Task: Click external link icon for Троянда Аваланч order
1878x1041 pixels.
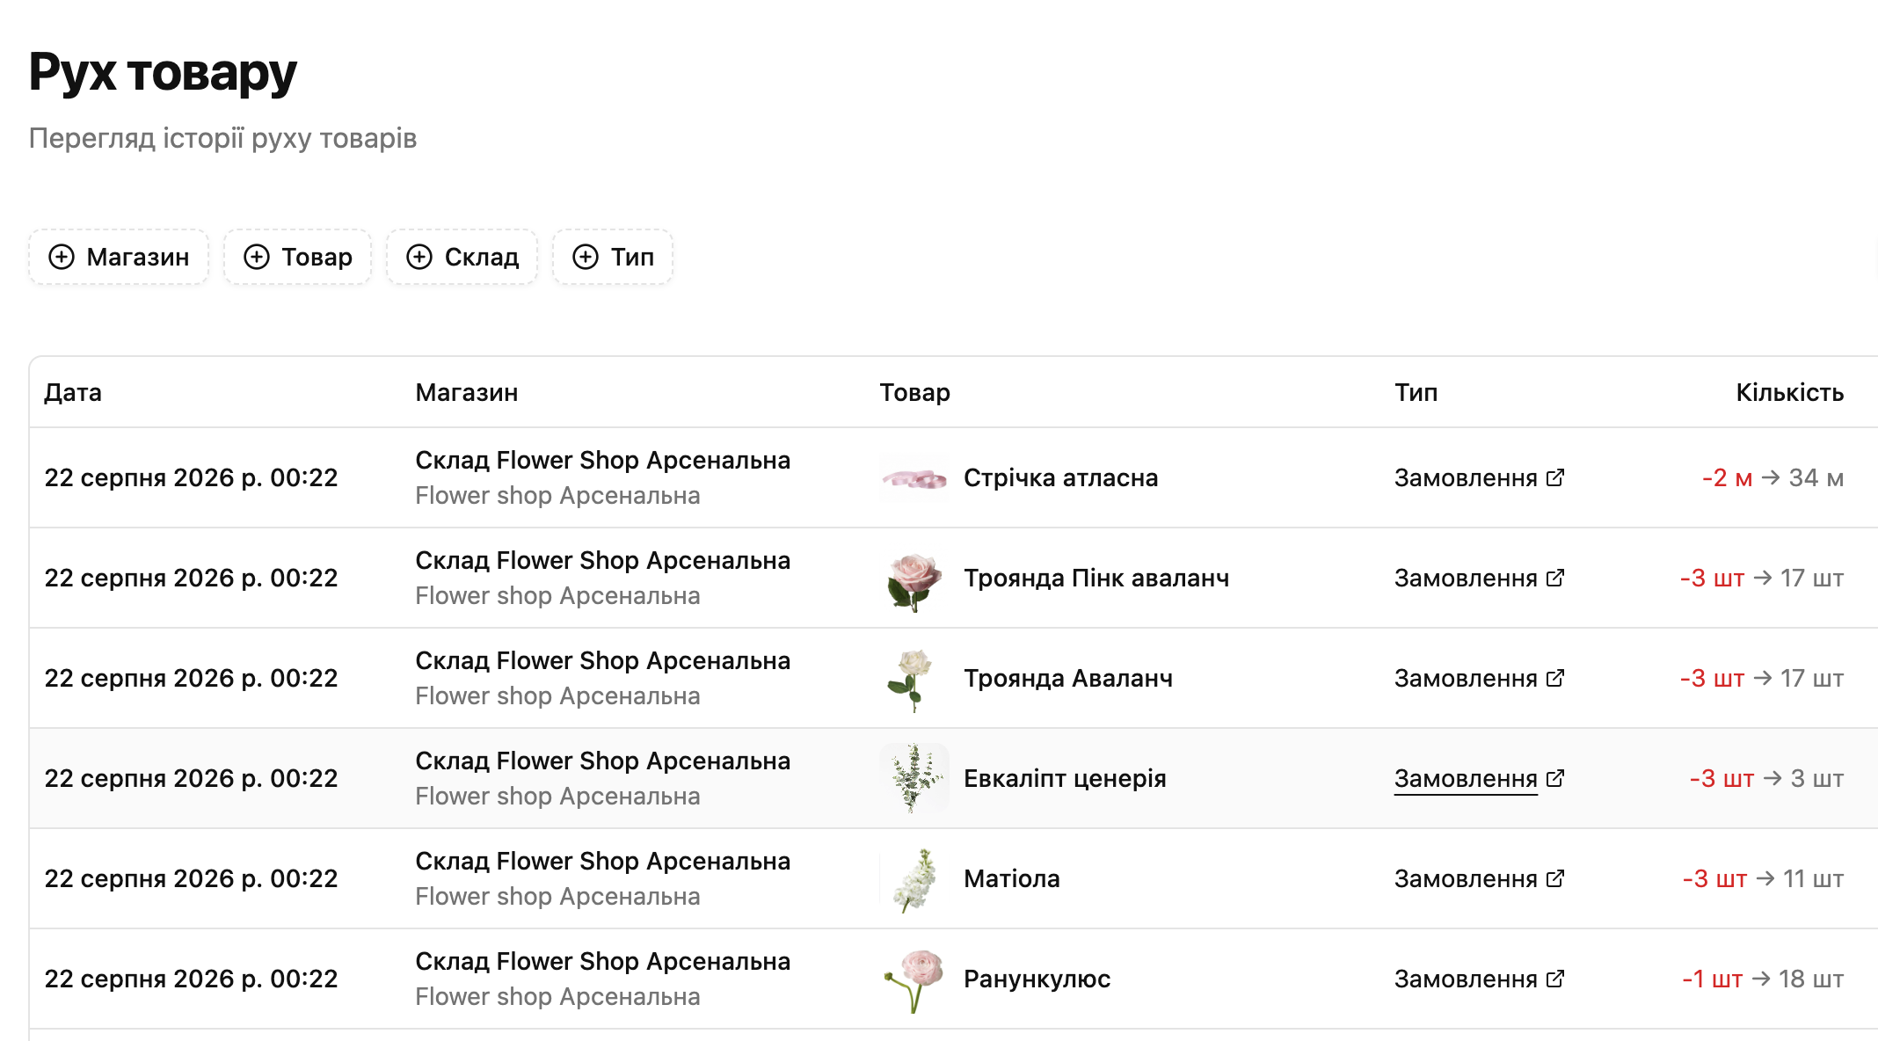Action: click(x=1555, y=678)
